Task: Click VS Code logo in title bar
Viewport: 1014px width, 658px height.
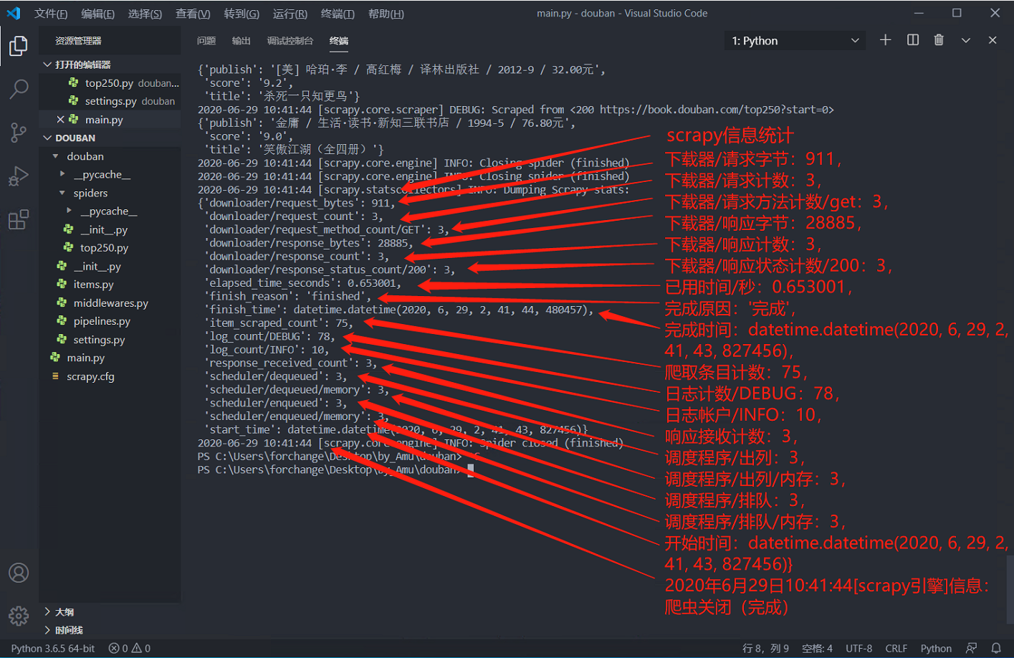Action: (14, 13)
